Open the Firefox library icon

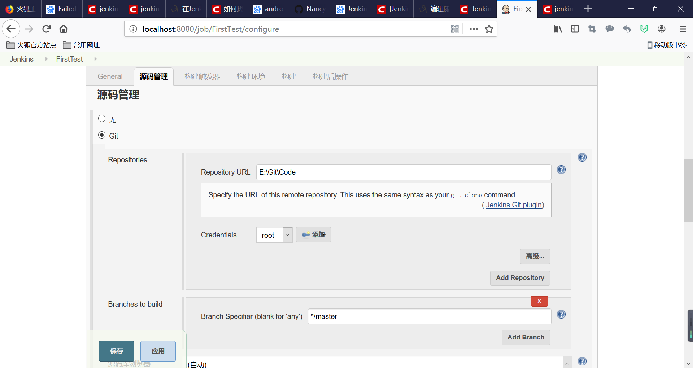coord(558,29)
